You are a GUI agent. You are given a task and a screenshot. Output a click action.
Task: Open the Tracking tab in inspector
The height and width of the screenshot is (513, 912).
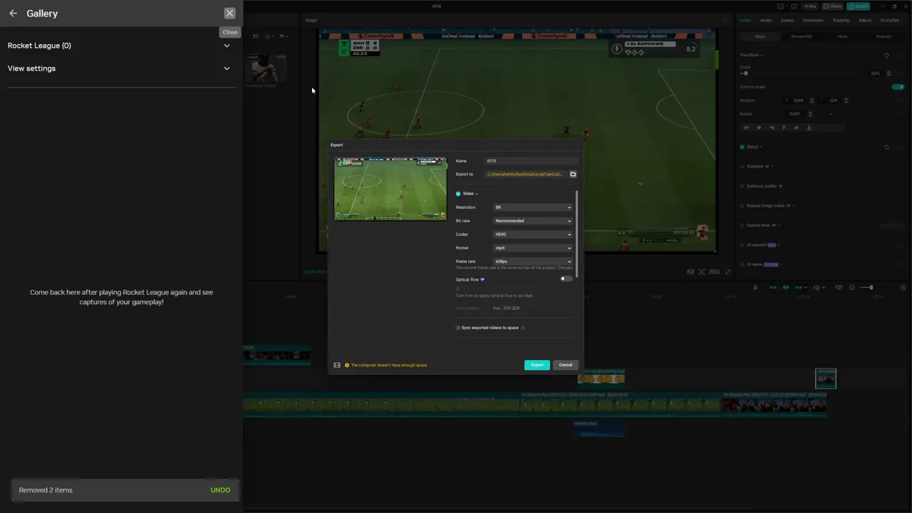click(841, 21)
